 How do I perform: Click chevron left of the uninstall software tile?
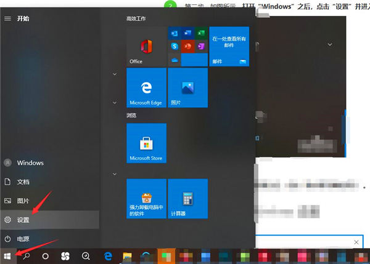point(114,174)
